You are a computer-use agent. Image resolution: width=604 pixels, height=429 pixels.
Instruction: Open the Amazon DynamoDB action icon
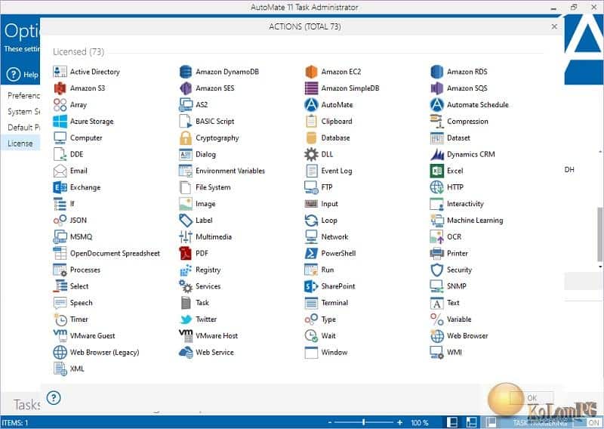click(186, 72)
